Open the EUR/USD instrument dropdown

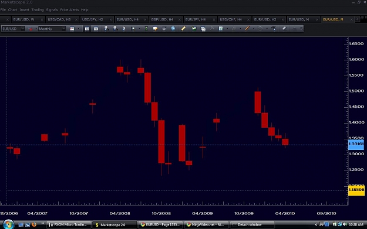tap(22, 29)
